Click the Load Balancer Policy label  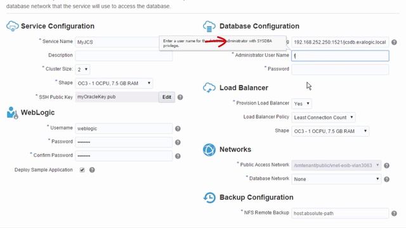coord(266,117)
